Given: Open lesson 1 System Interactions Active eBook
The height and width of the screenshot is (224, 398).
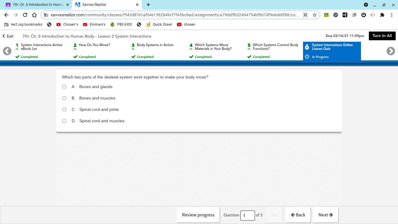Looking at the screenshot, I should [x=42, y=51].
